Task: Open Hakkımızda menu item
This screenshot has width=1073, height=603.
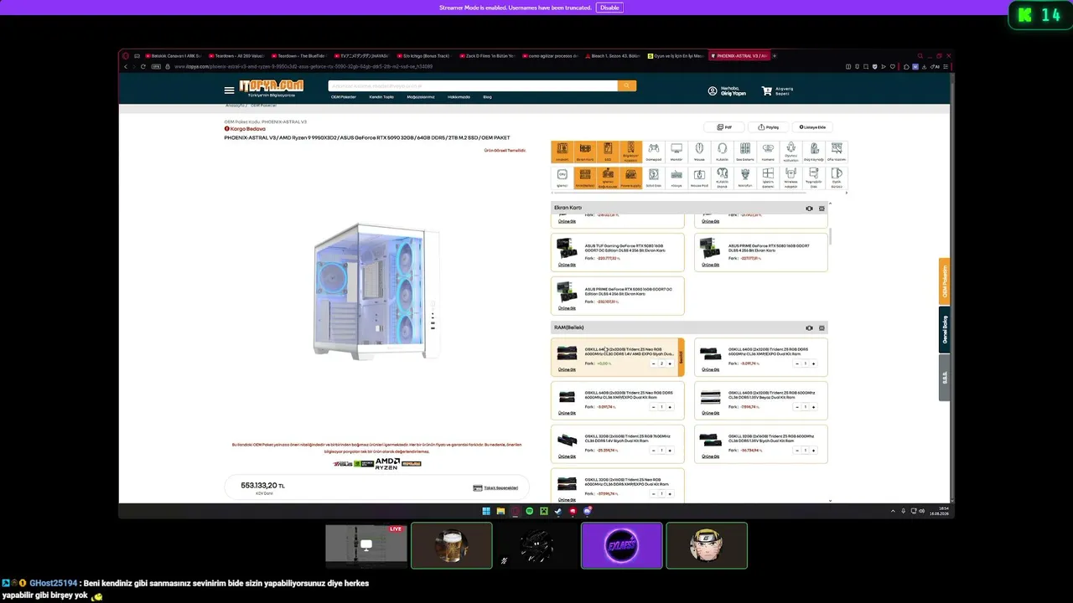Action: pyautogui.click(x=459, y=97)
